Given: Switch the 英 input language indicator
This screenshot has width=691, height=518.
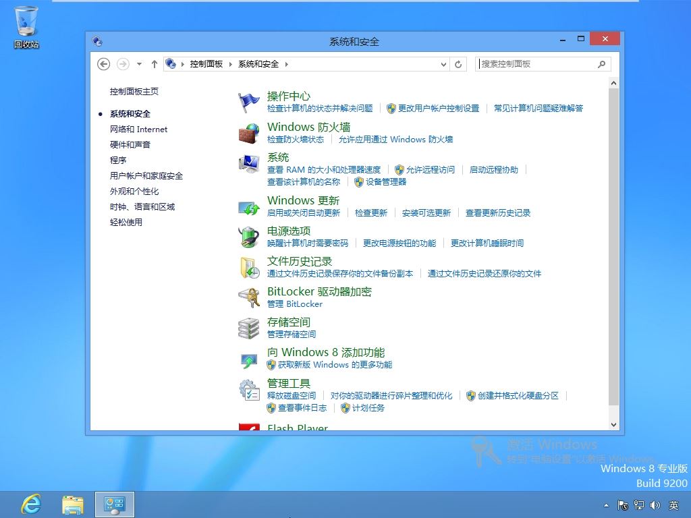Looking at the screenshot, I should click(673, 505).
